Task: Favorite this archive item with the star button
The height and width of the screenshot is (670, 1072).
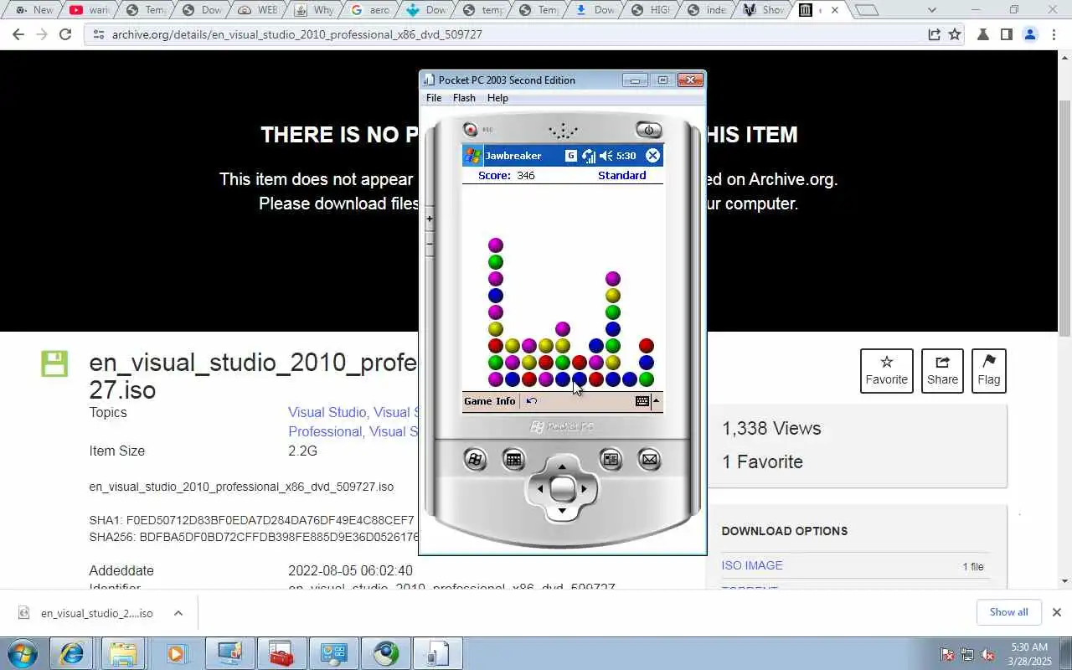Action: point(886,371)
